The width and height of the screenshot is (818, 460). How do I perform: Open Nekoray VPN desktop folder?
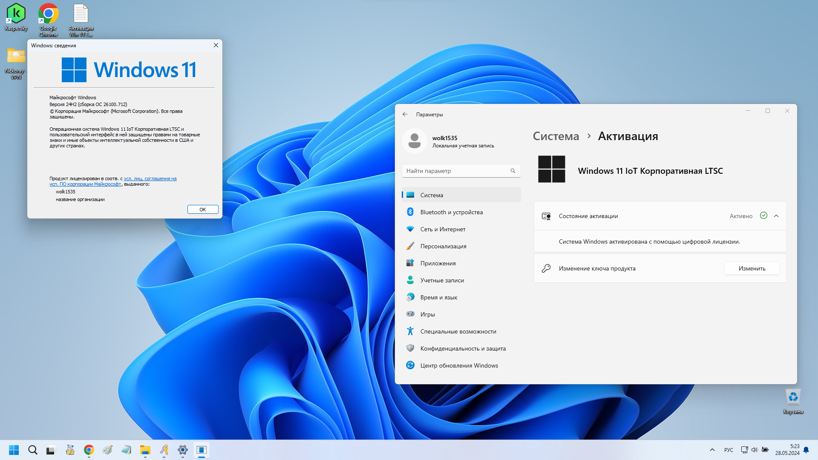pyautogui.click(x=16, y=63)
